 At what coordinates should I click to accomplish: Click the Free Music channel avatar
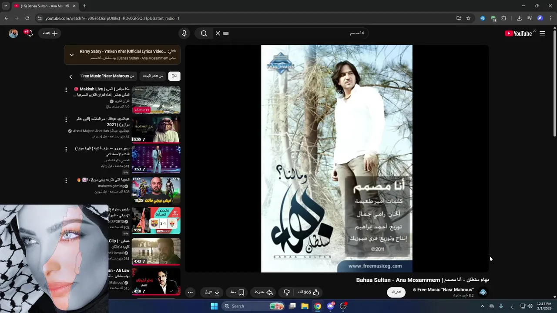[483, 292]
